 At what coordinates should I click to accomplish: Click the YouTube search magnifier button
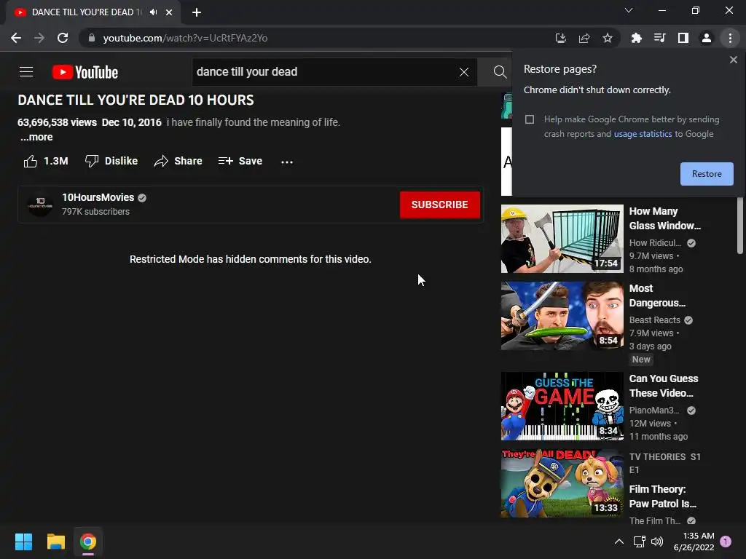coord(500,72)
